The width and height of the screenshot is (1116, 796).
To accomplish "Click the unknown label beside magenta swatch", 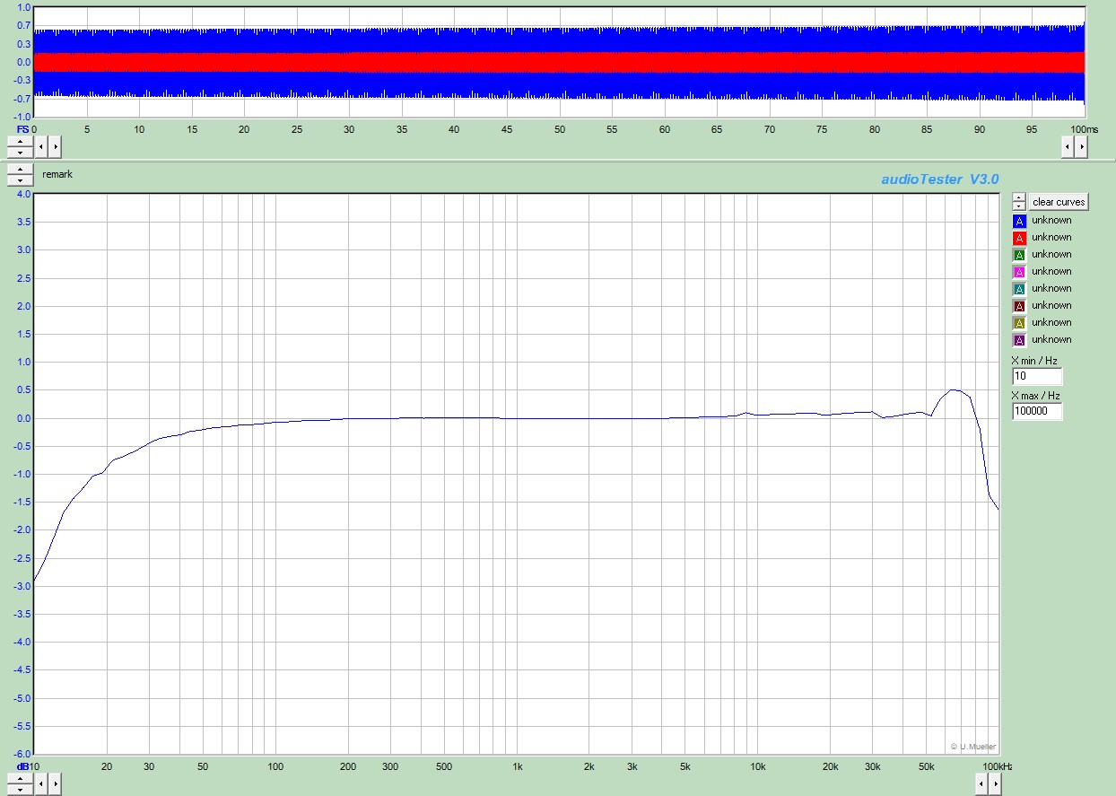I will (1051, 271).
